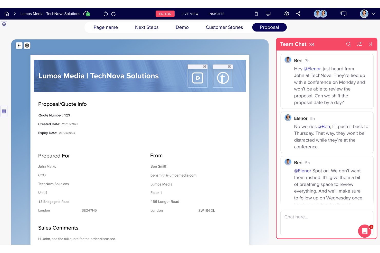Select the Proposal page tab
The image size is (380, 253).
coord(269,27)
